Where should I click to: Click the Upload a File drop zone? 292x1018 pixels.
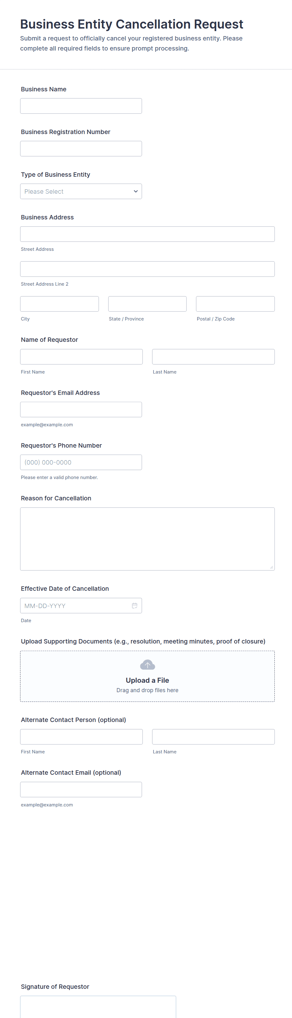point(147,684)
